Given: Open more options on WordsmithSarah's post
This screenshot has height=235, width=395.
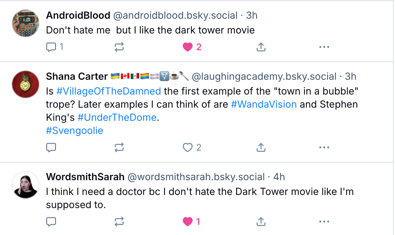Looking at the screenshot, I should [324, 222].
